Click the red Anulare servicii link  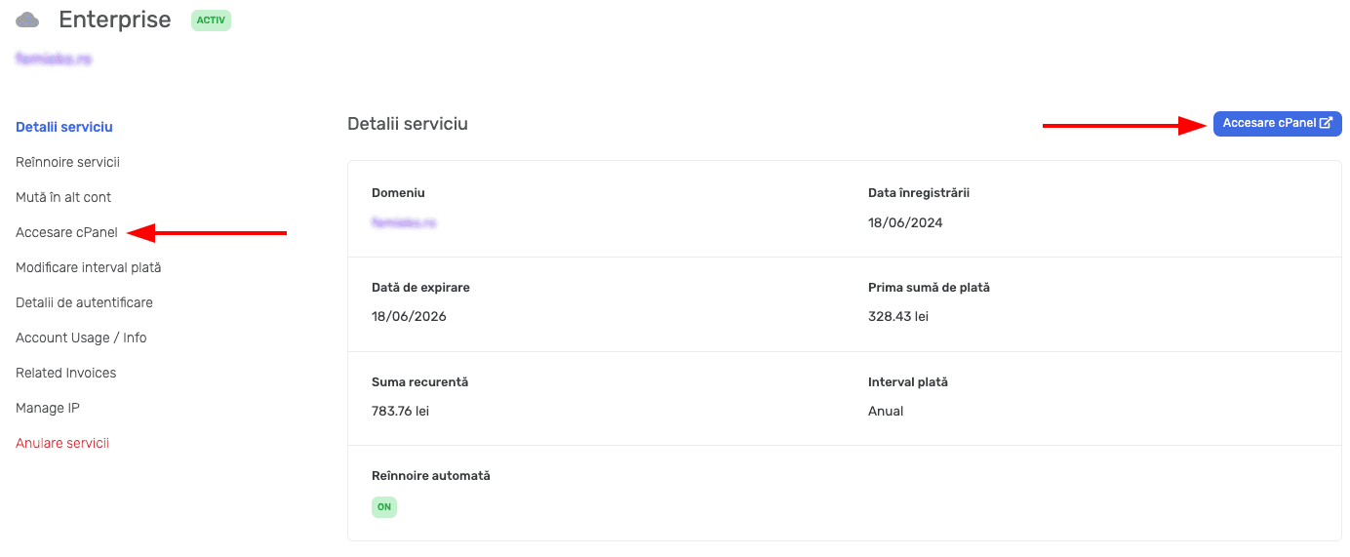(62, 443)
